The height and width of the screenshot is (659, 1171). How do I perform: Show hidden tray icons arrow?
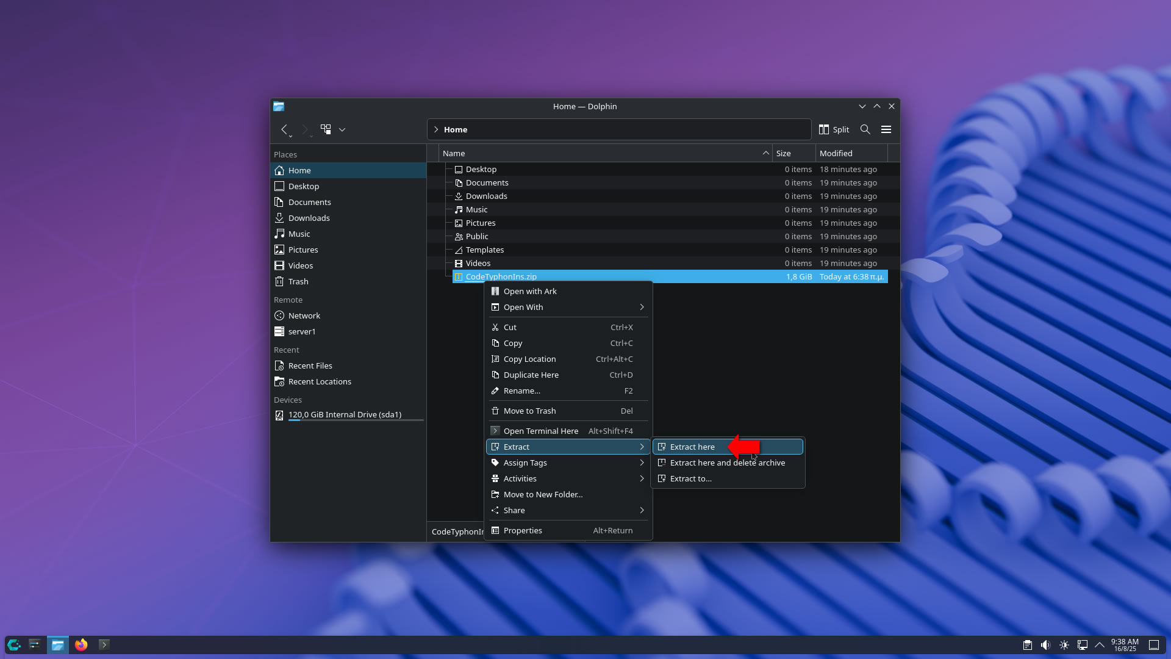coord(1100,645)
